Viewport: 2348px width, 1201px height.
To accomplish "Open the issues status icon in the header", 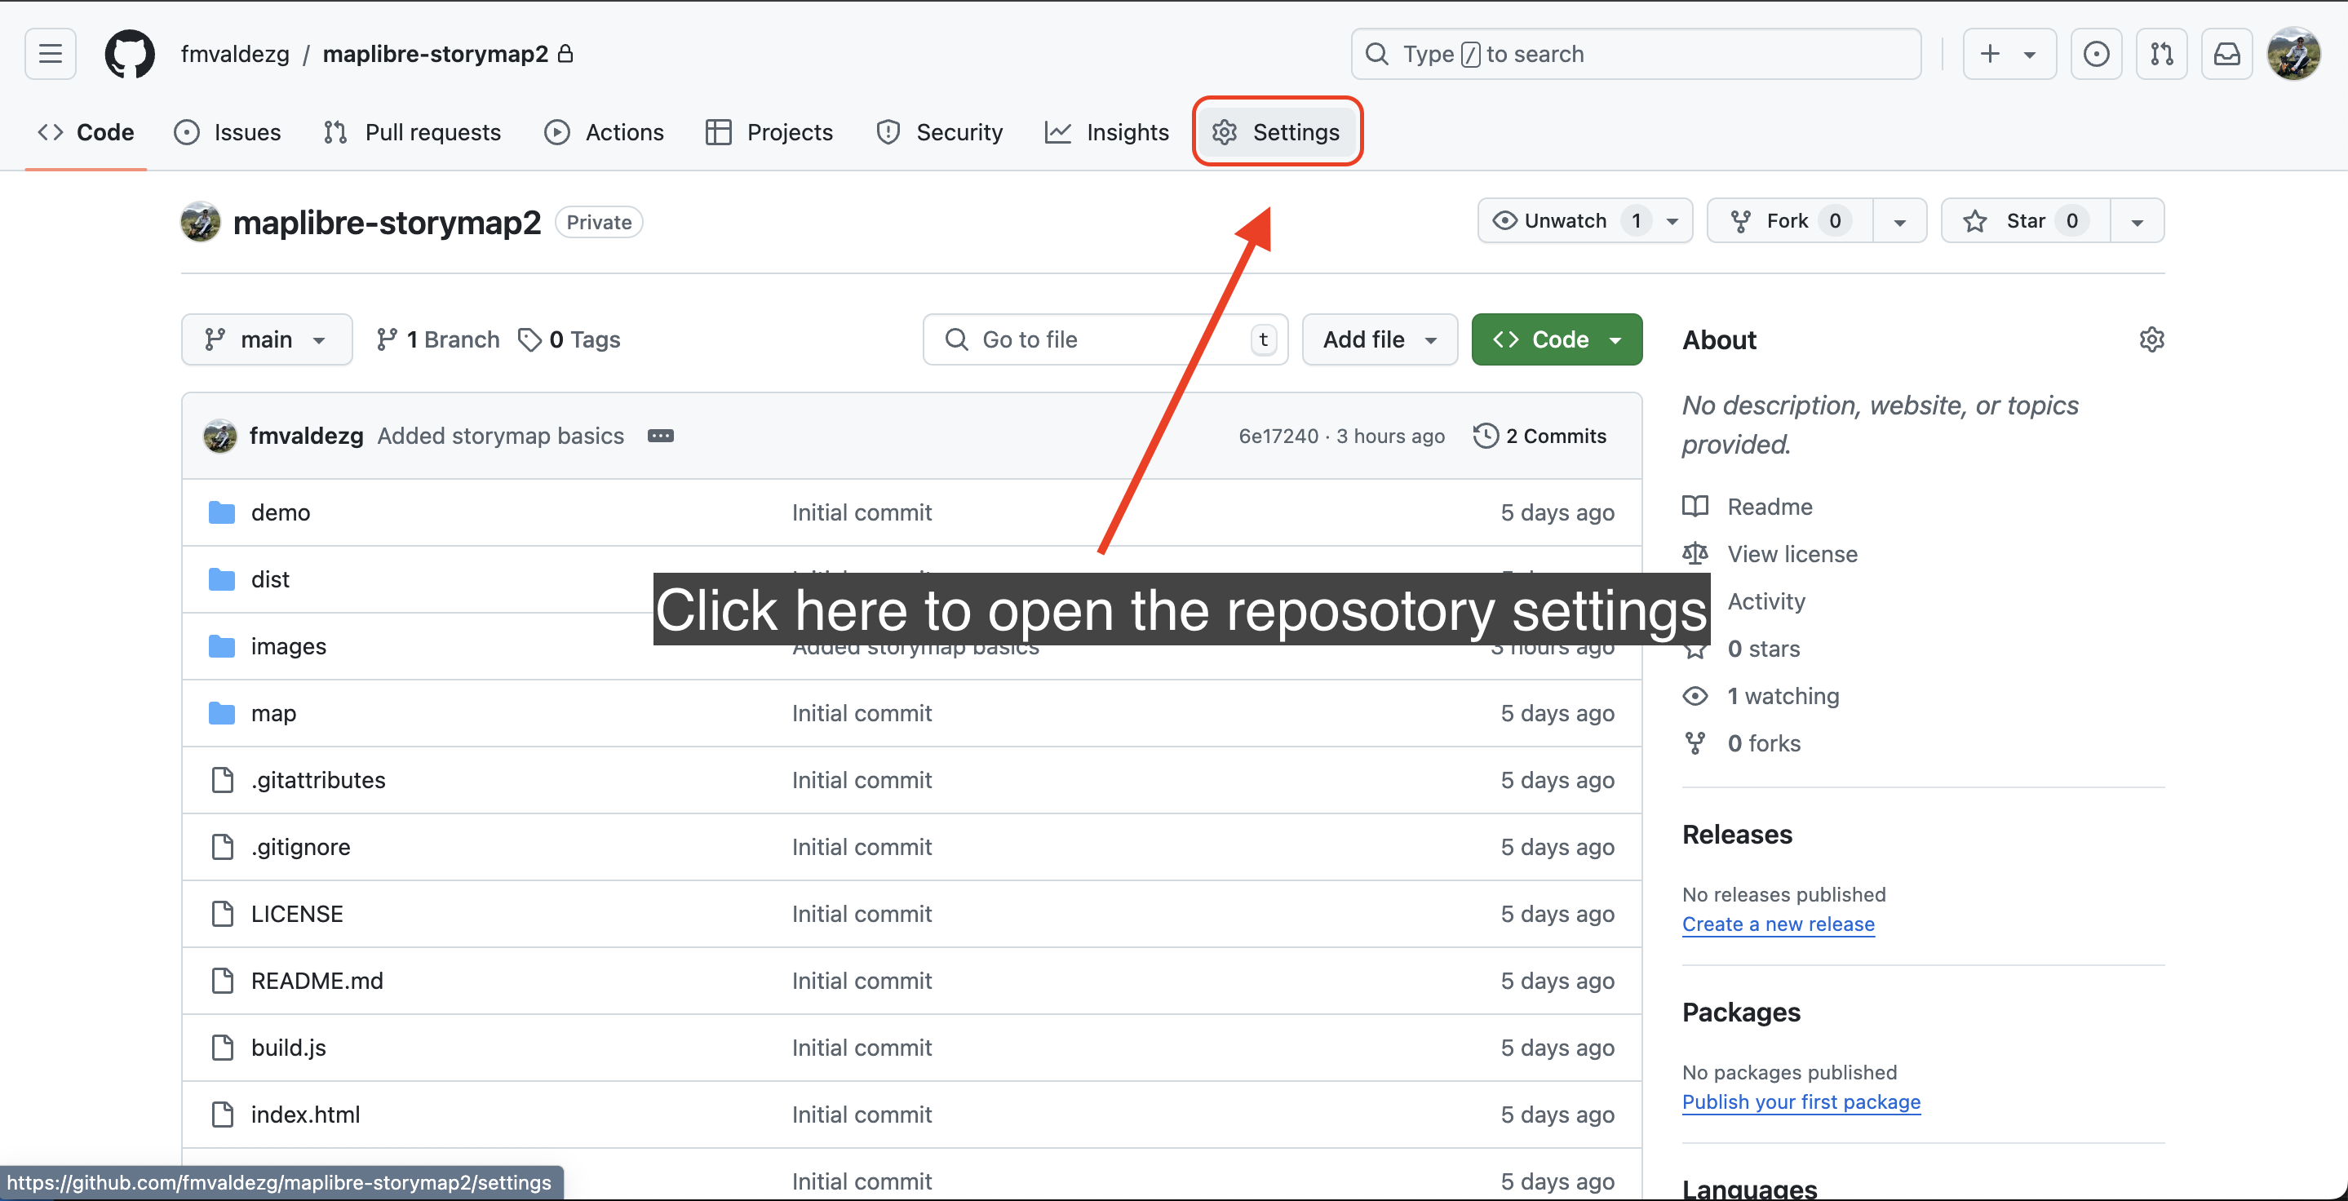I will pos(2097,54).
